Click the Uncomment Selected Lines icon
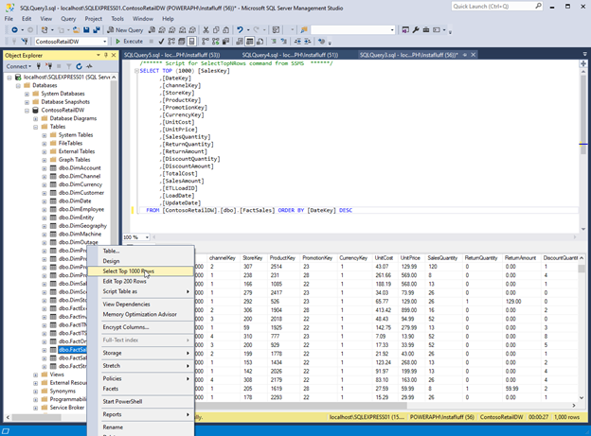Image resolution: width=591 pixels, height=436 pixels. tap(283, 42)
